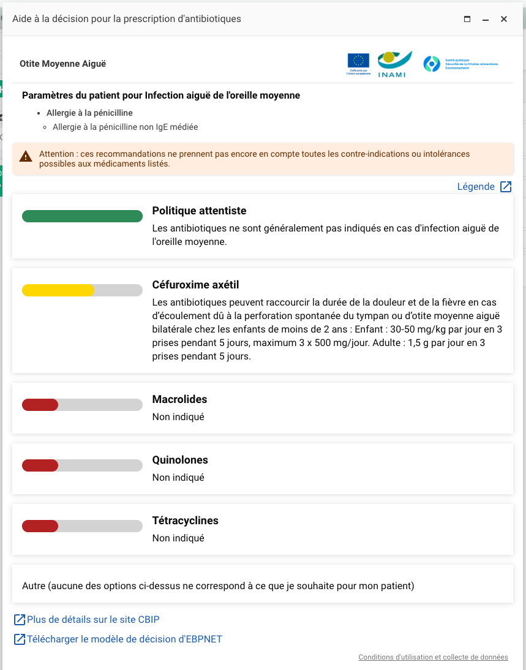Screen dimensions: 526x670
Task: Click the icon beside Télécharger le modèle
Action: tap(20, 639)
